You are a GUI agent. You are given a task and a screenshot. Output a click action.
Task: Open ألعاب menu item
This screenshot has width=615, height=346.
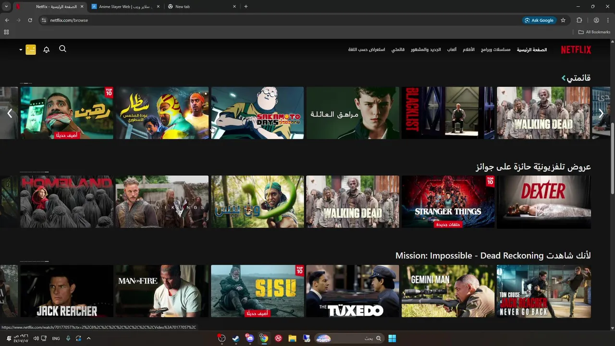pyautogui.click(x=452, y=49)
